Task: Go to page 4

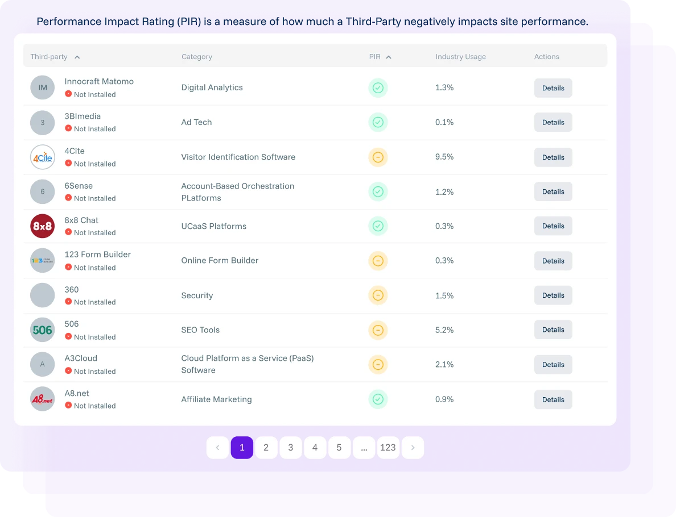Action: coord(315,448)
